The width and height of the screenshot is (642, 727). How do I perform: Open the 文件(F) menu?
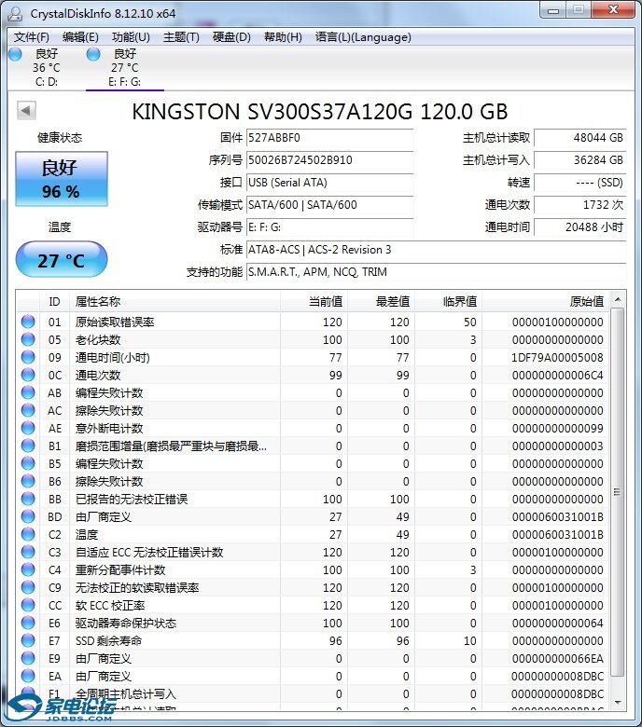(31, 37)
